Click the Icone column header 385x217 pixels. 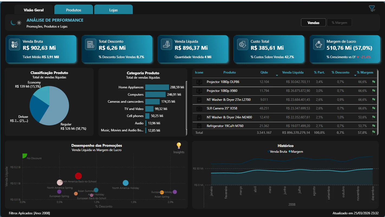point(199,72)
